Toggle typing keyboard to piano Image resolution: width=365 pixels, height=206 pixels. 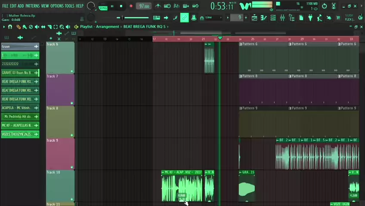coord(156,18)
